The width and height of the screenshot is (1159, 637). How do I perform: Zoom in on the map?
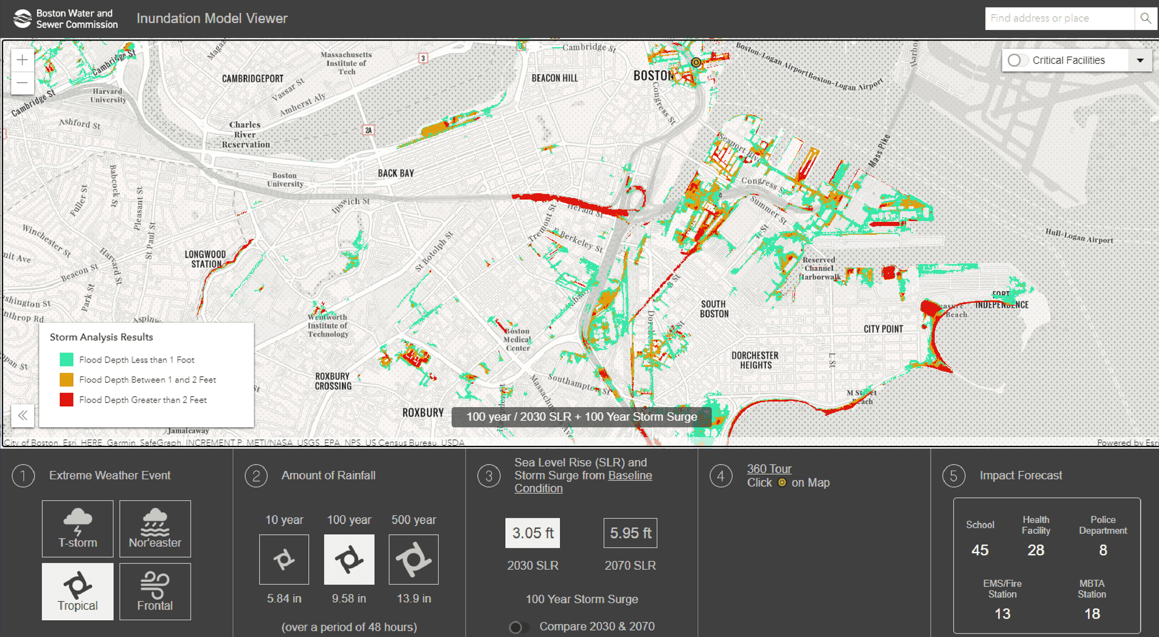[22, 60]
